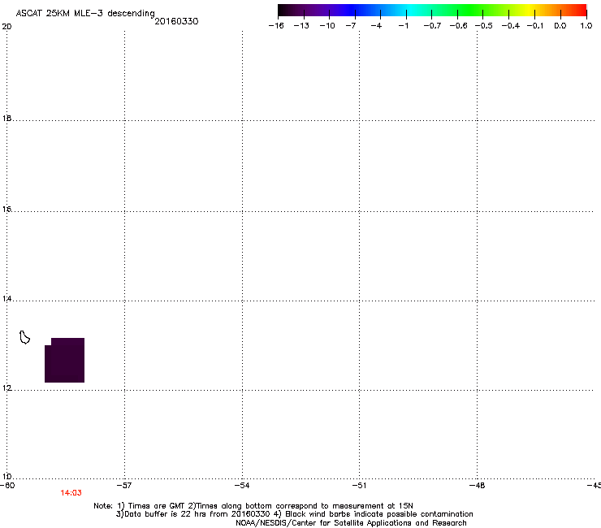
Task: Click the 1.0 colorbar label
Action: [586, 26]
